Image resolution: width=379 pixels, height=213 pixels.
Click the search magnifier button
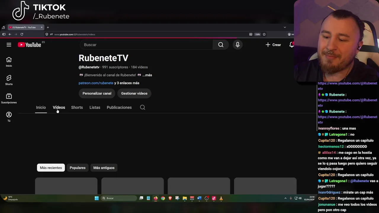pyautogui.click(x=221, y=45)
